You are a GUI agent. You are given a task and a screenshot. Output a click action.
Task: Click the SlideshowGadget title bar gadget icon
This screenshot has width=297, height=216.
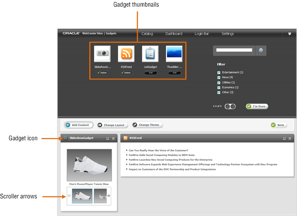[x=65, y=138]
